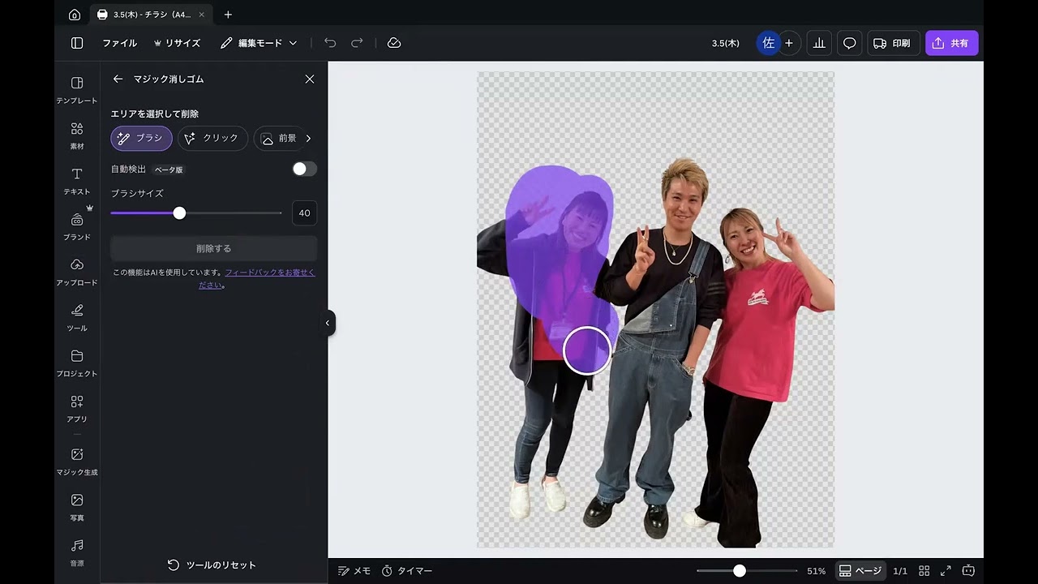Select the ブラシ mode
The image size is (1038, 584).
pyautogui.click(x=141, y=138)
